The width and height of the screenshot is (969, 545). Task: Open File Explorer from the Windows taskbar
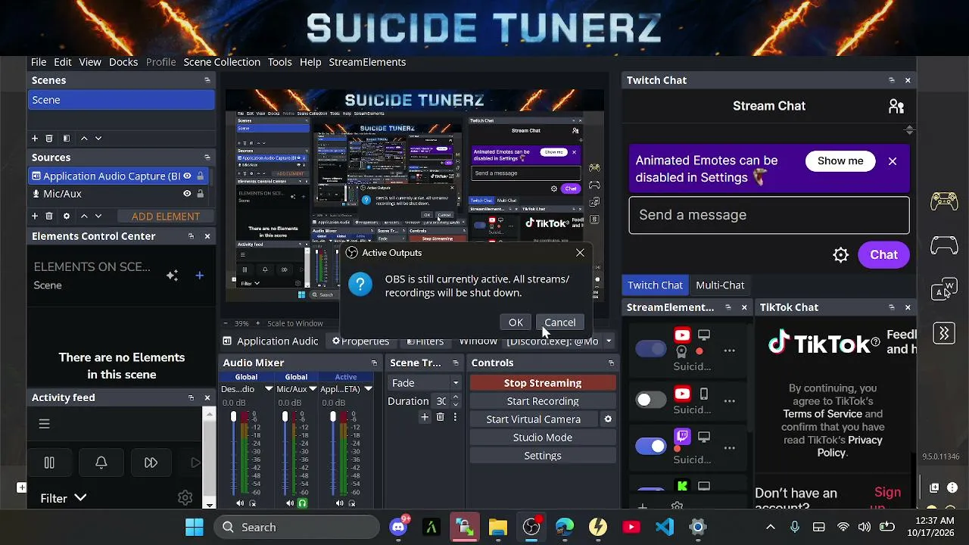click(497, 527)
